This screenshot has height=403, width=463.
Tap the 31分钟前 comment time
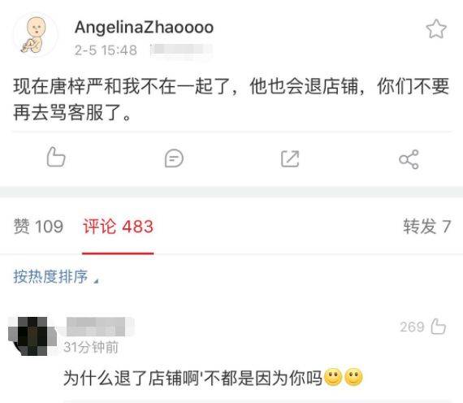pos(91,347)
